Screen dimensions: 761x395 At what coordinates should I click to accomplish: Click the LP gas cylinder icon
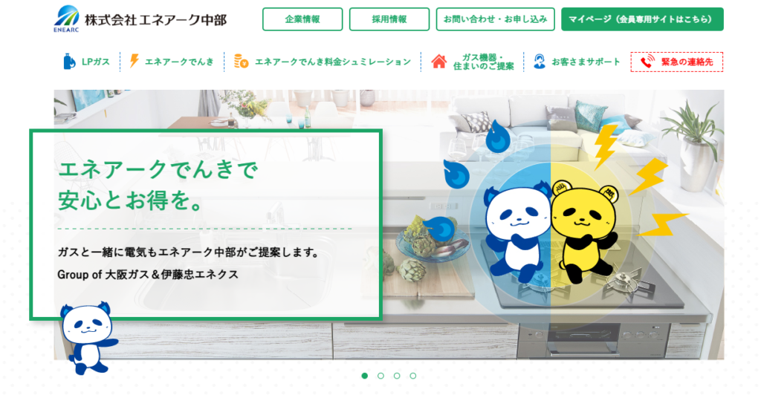tap(69, 62)
